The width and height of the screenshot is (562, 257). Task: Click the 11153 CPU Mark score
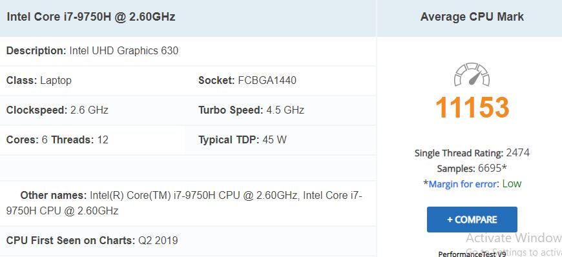coord(472,107)
